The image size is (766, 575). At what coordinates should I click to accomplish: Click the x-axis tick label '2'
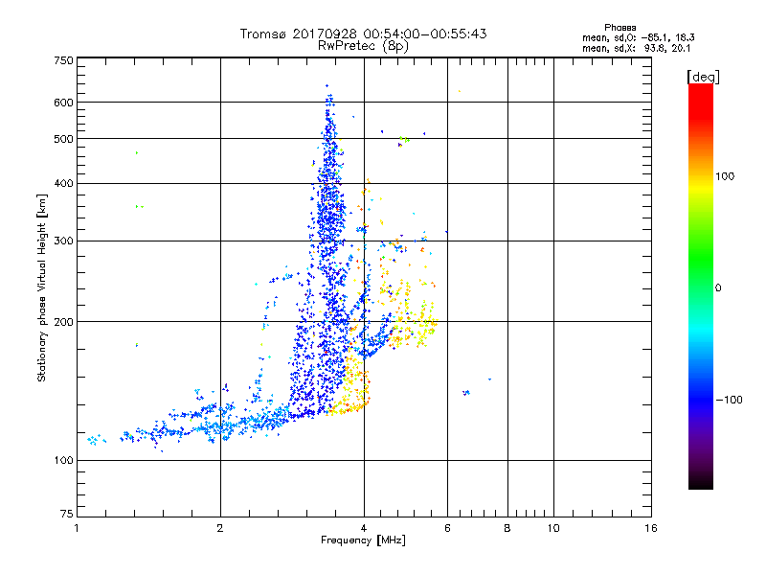point(220,528)
